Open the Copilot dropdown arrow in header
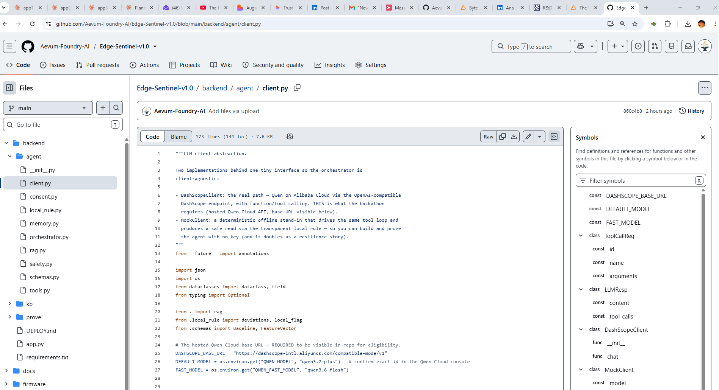Image resolution: width=719 pixels, height=390 pixels. coord(592,46)
